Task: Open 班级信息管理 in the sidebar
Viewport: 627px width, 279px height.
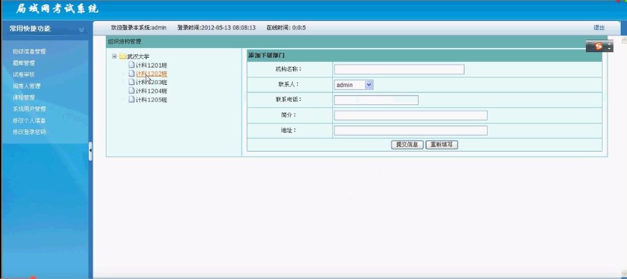Action: [x=29, y=51]
